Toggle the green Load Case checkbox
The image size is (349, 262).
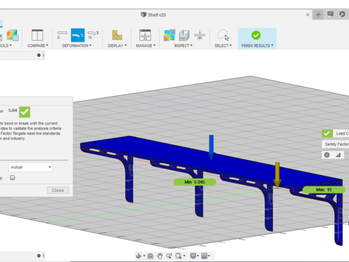pyautogui.click(x=327, y=133)
